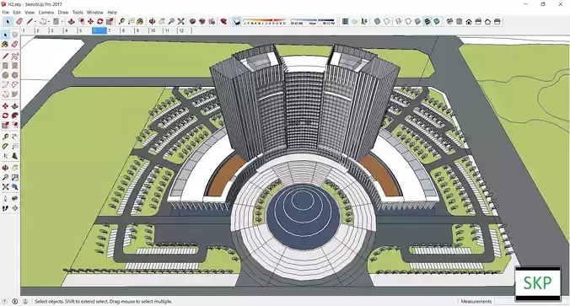Switch to scene tab 7
The height and width of the screenshot is (306, 570).
(x=114, y=31)
